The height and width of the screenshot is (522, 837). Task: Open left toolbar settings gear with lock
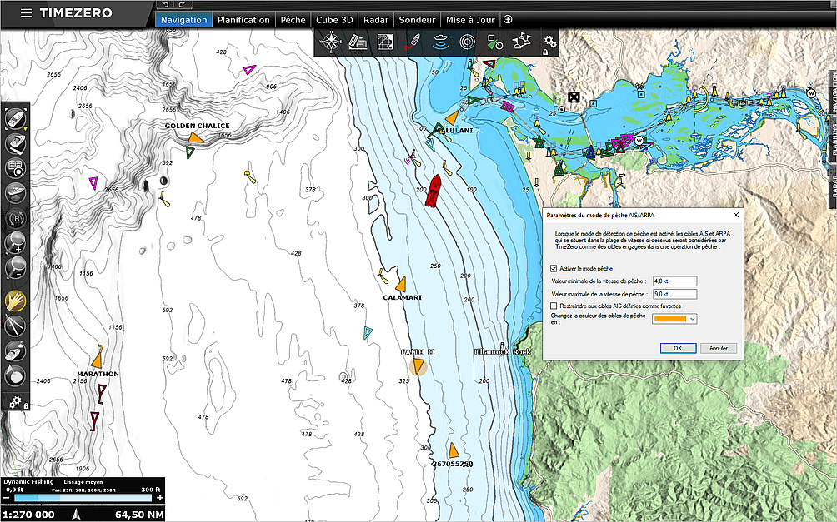[17, 401]
